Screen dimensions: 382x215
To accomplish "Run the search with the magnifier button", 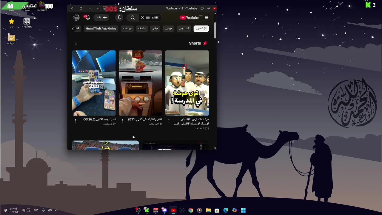I will (x=133, y=18).
